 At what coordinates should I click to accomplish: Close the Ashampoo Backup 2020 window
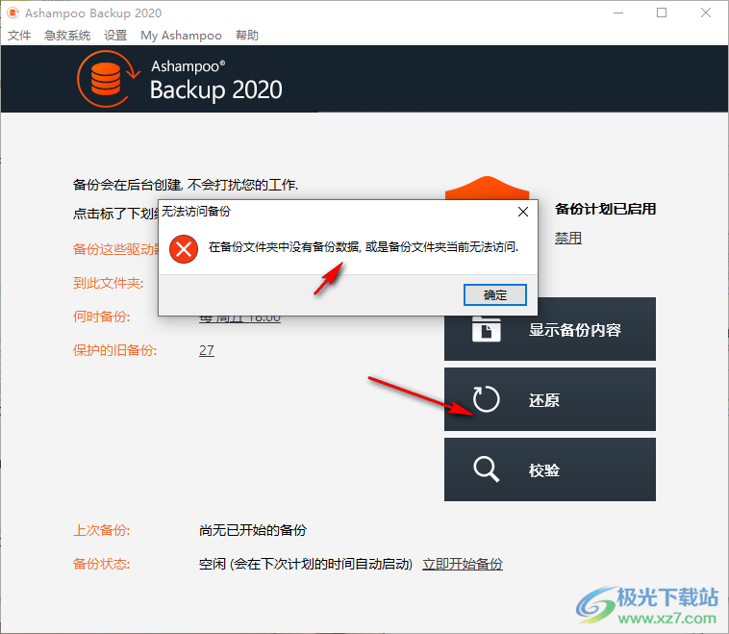pyautogui.click(x=705, y=13)
